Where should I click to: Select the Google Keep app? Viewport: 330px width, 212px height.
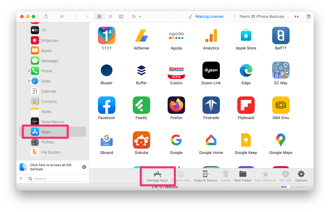(x=246, y=140)
